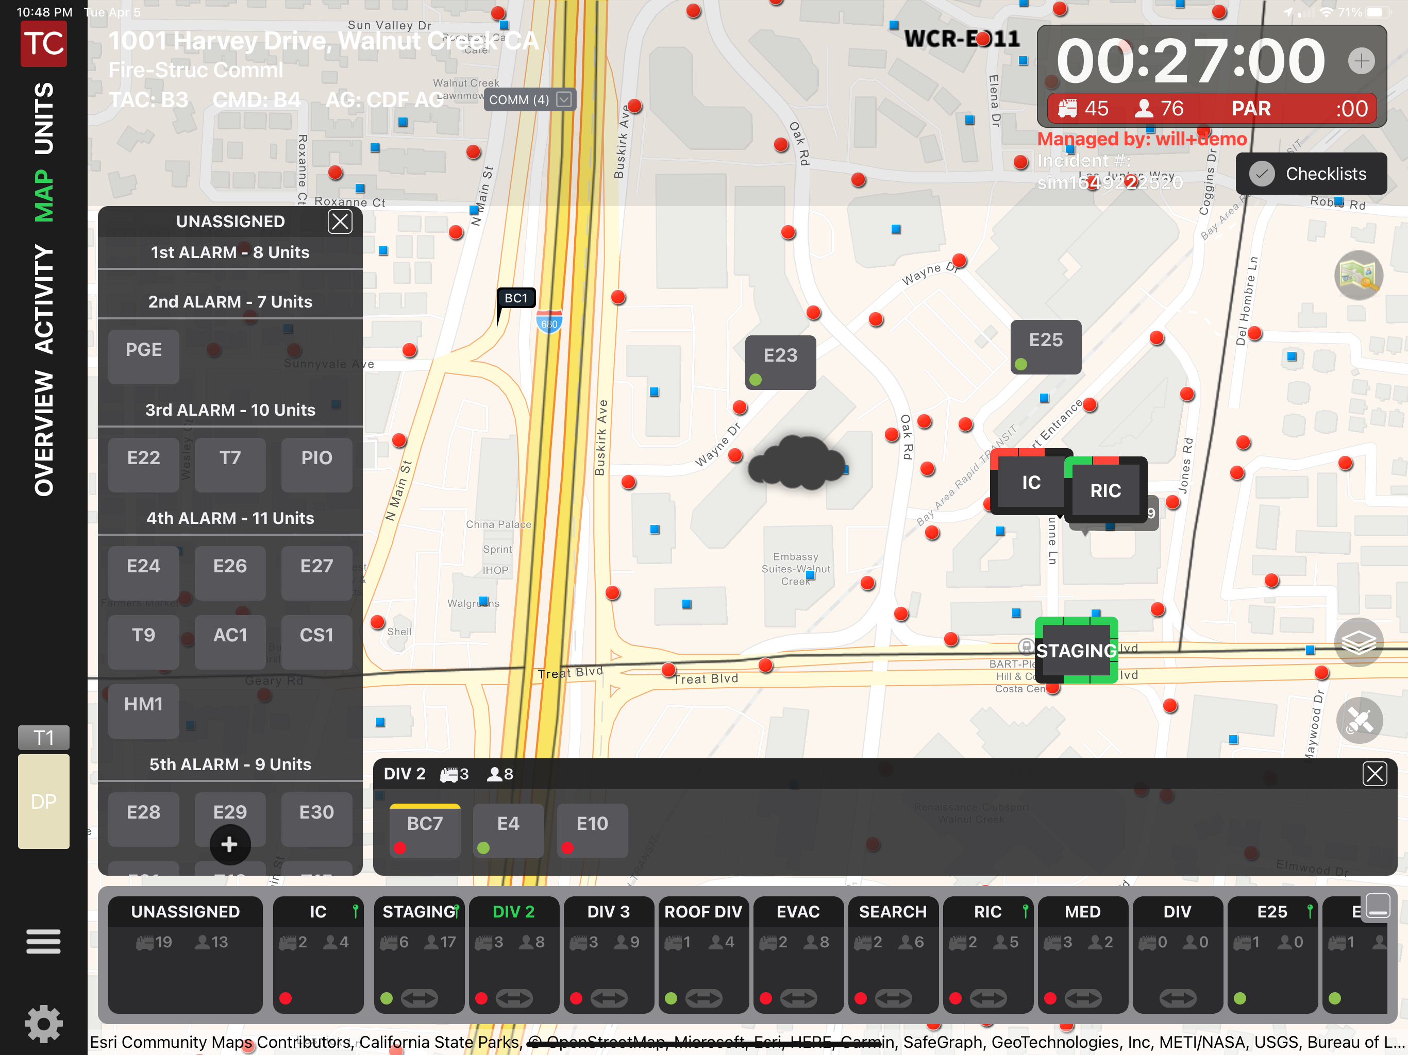Select unit E22 in unassigned list
The image size is (1408, 1055).
click(x=143, y=463)
